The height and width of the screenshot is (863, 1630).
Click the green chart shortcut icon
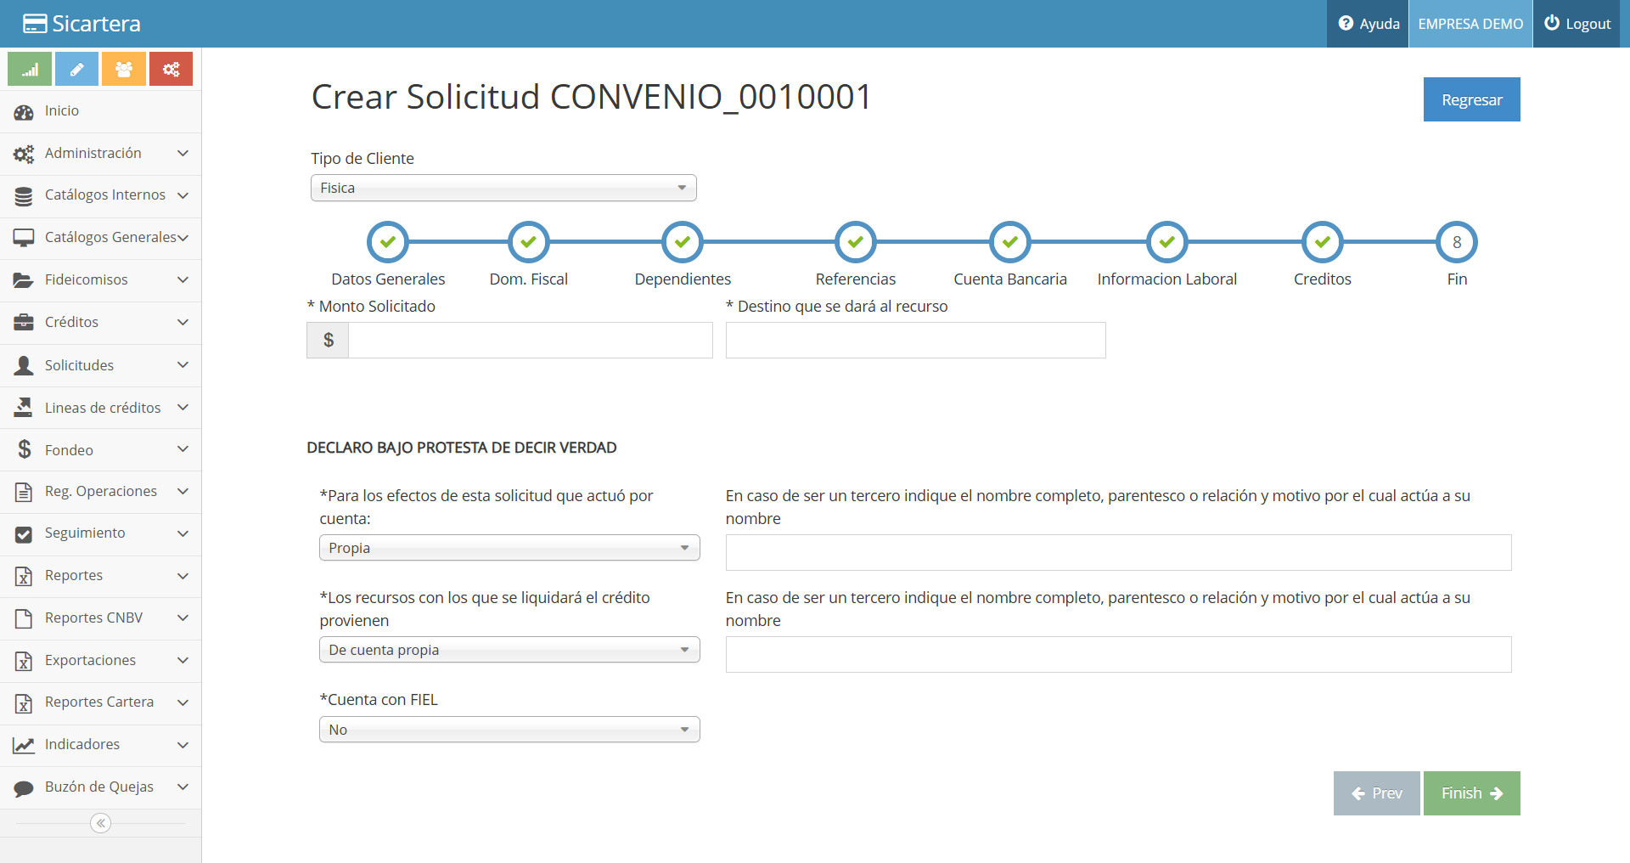(x=30, y=70)
